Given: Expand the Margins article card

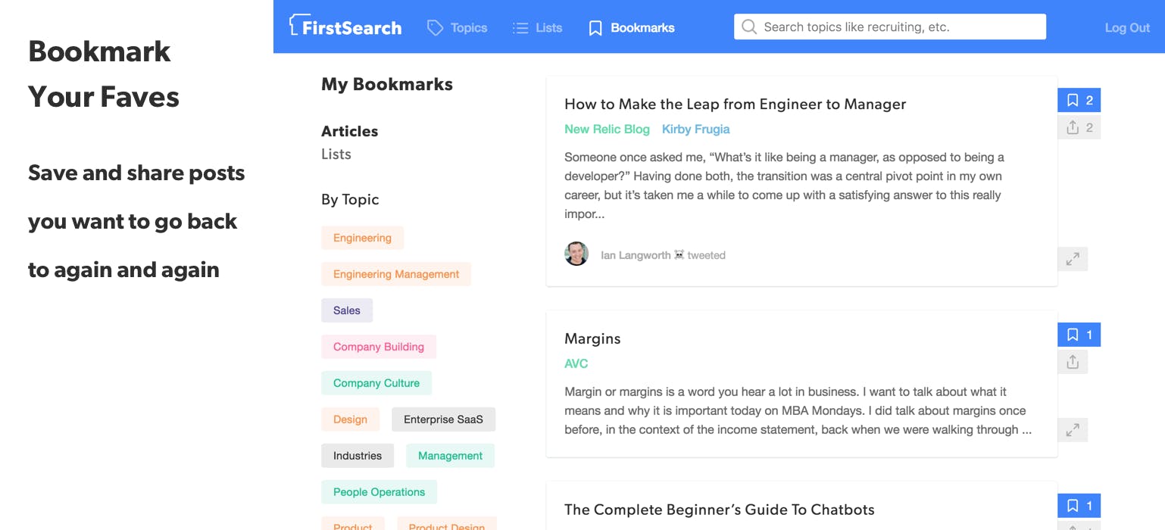Looking at the screenshot, I should [x=1073, y=430].
